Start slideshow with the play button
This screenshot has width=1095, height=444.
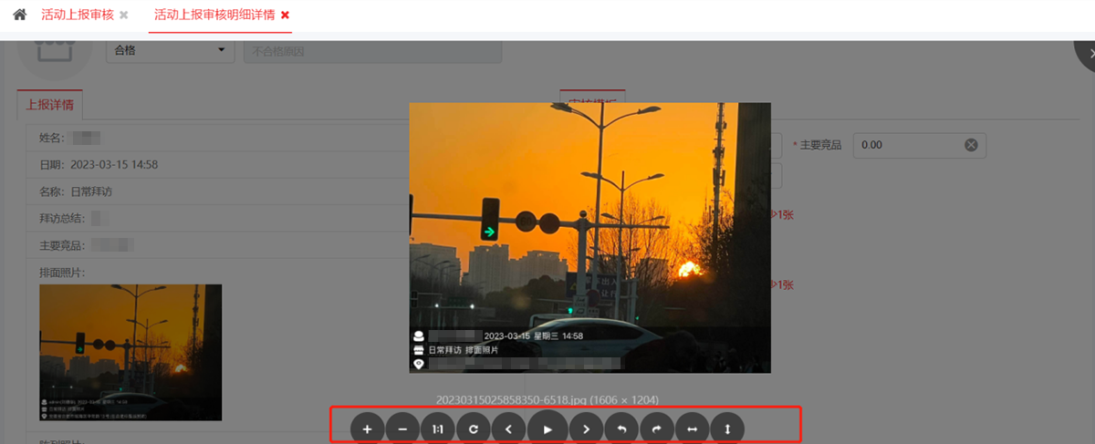pyautogui.click(x=547, y=429)
